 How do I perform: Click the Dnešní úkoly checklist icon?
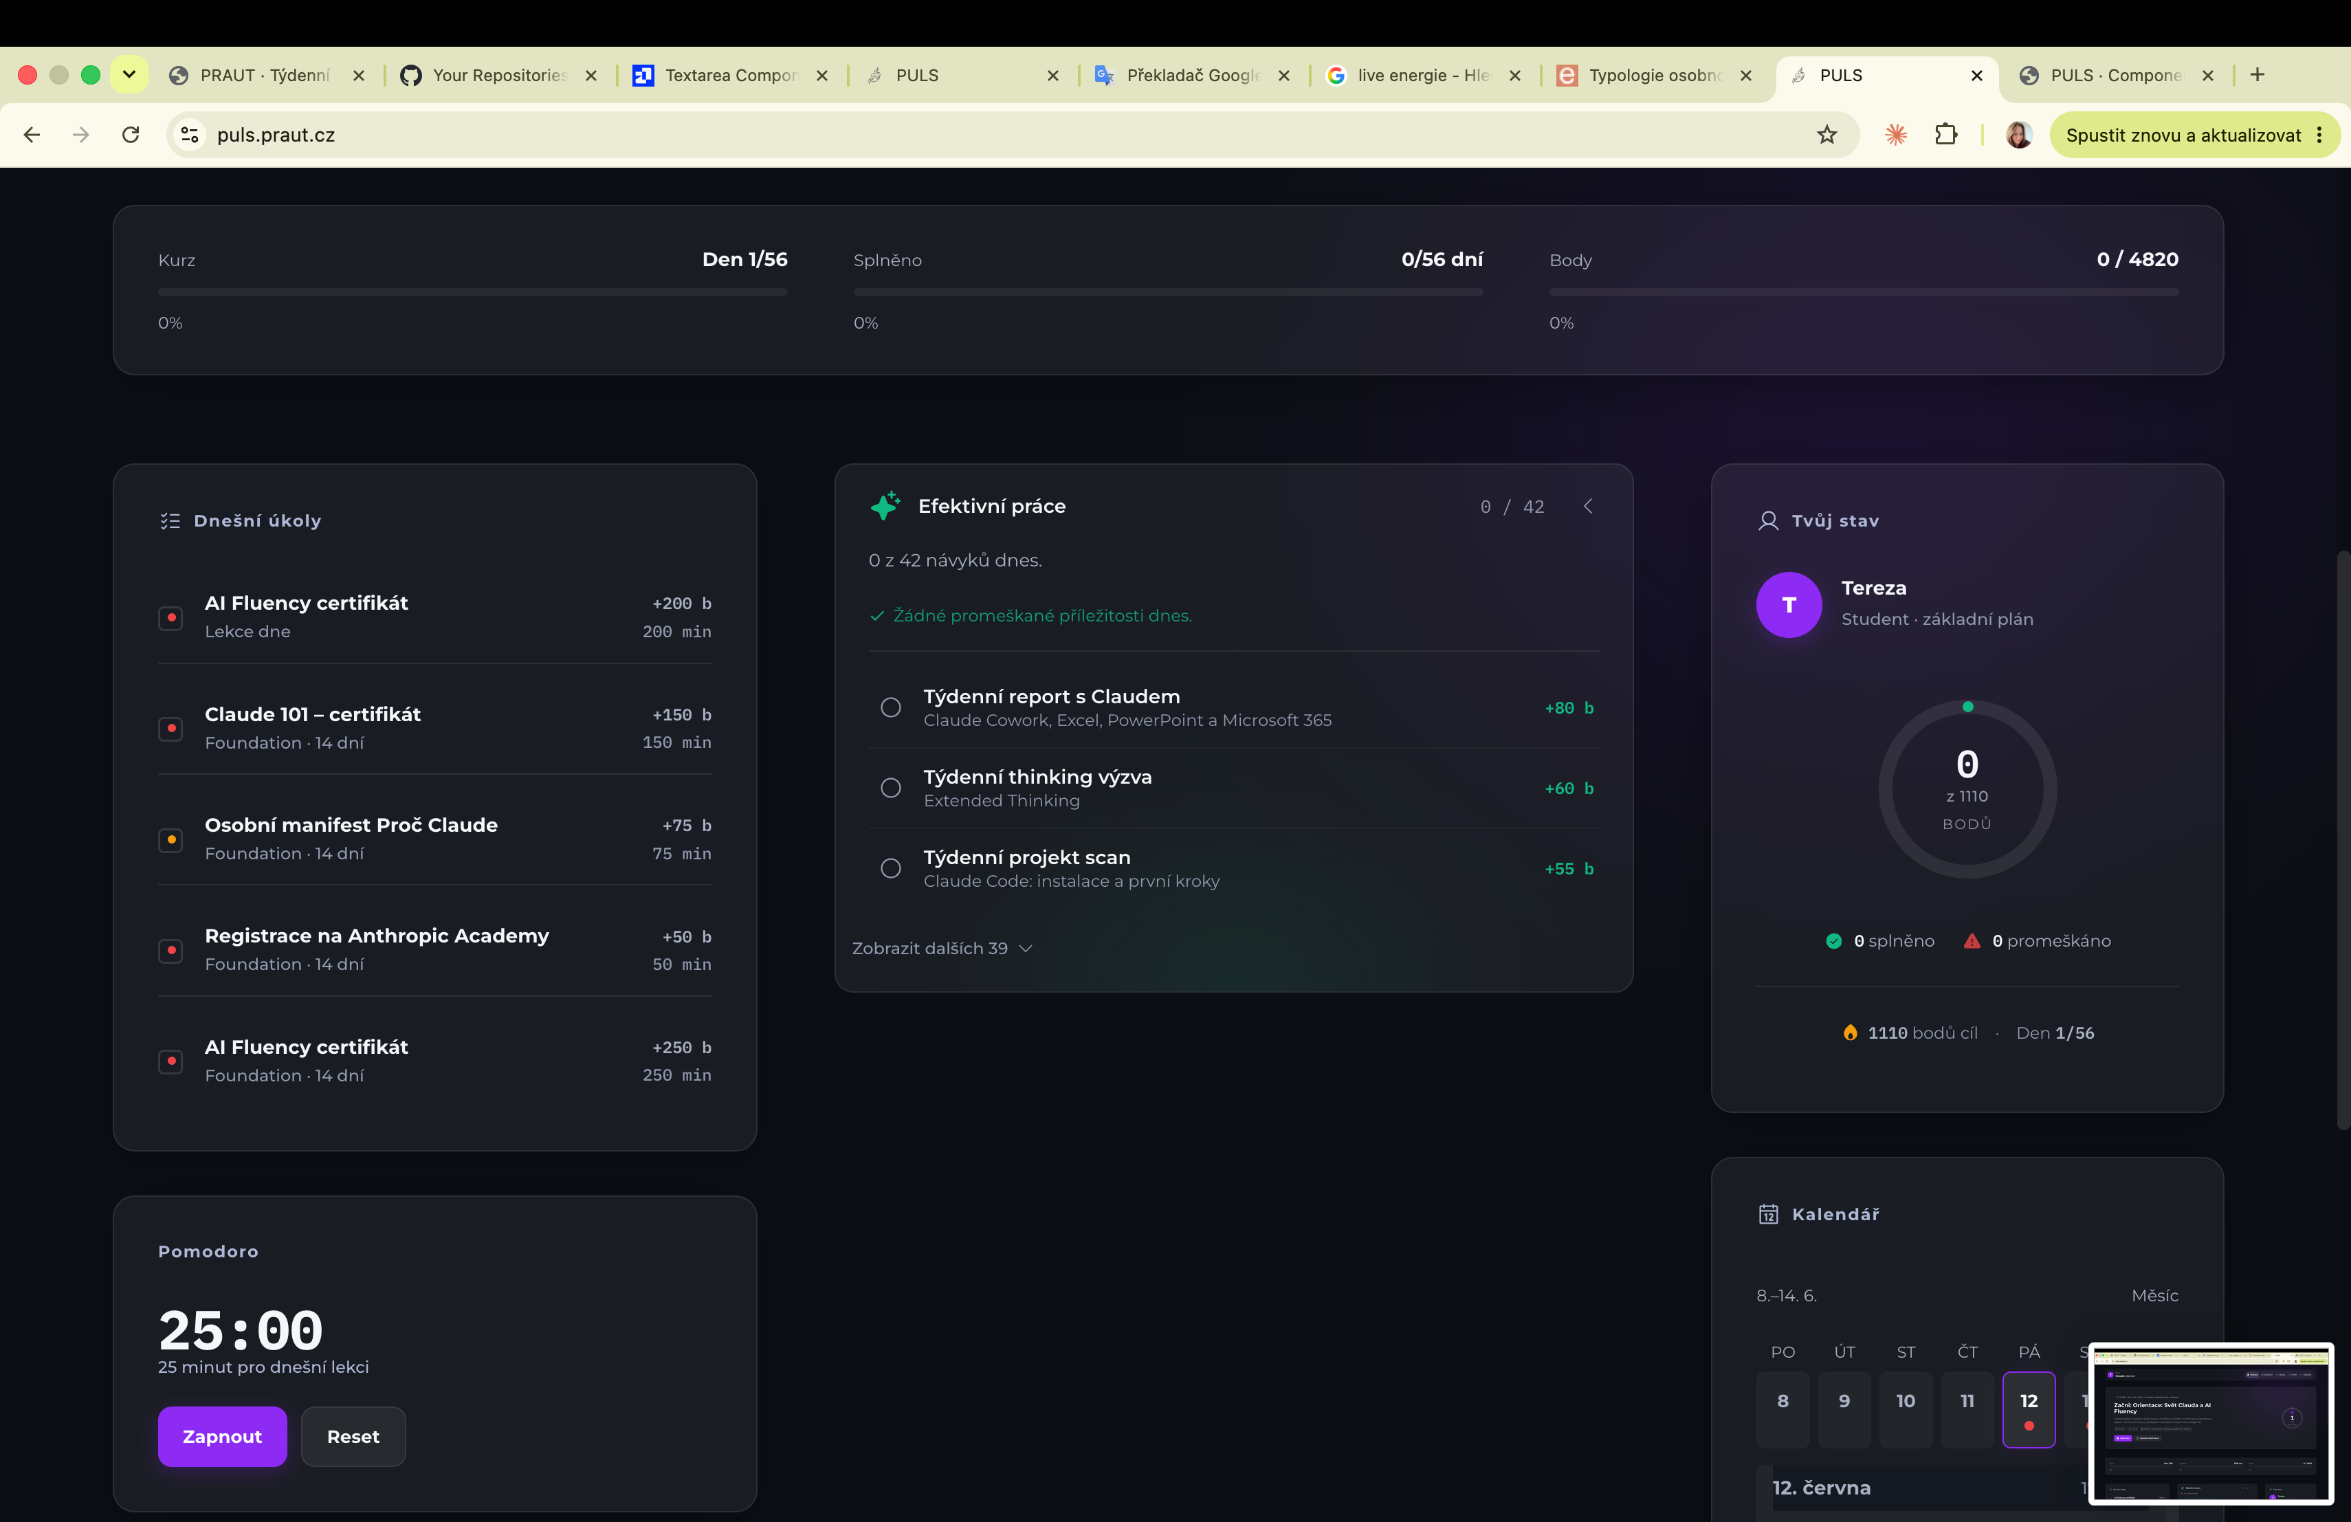170,520
